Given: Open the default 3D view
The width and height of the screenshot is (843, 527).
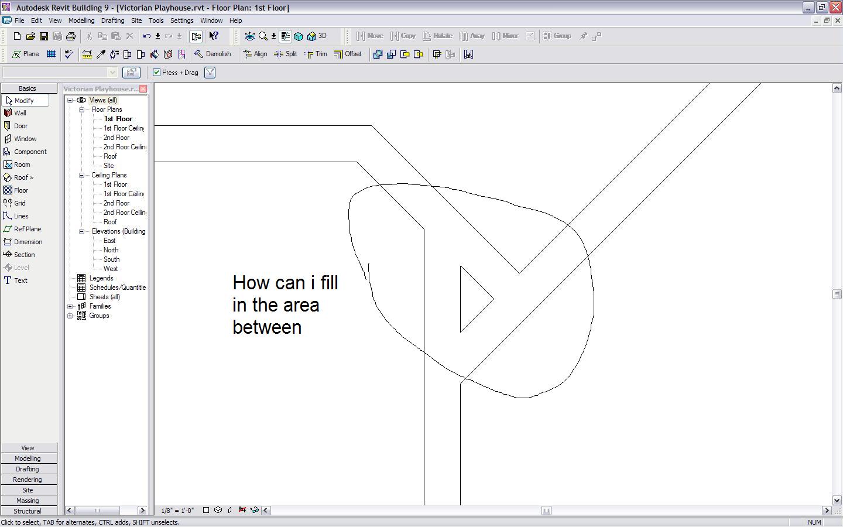Looking at the screenshot, I should click(x=317, y=36).
